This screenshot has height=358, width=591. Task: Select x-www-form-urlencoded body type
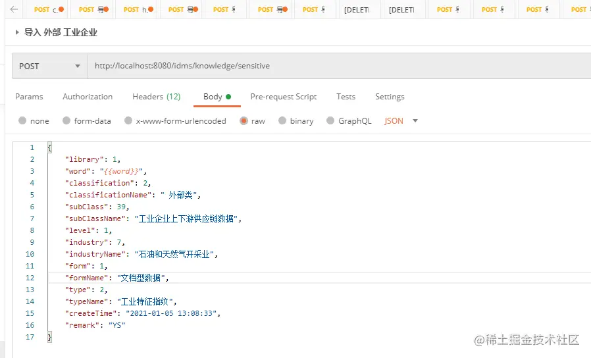pos(128,120)
